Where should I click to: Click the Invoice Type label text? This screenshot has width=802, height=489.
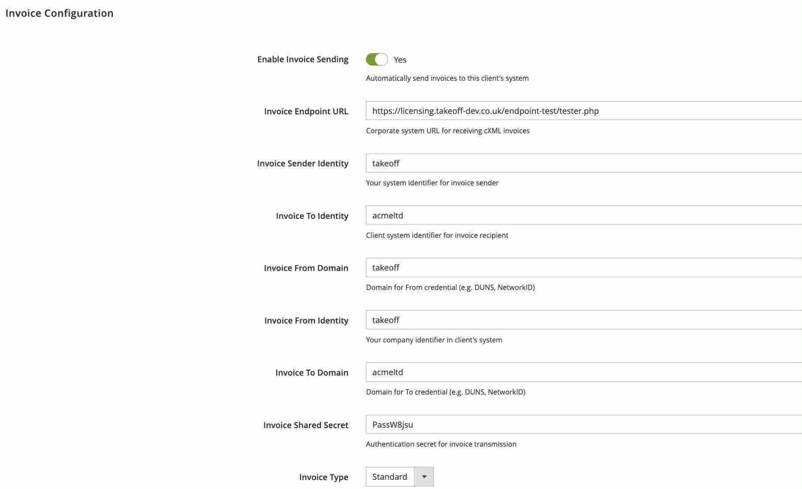(x=324, y=477)
